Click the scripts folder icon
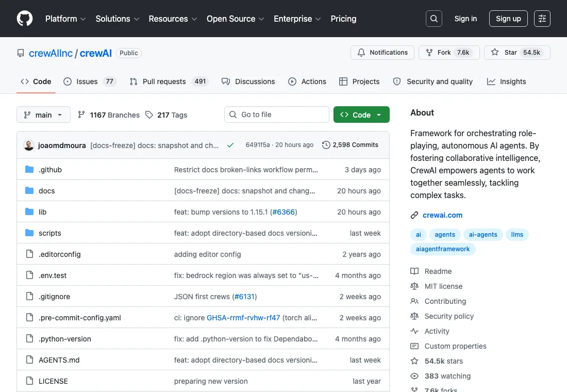Screen dimensions: 567x392 [x=29, y=233]
